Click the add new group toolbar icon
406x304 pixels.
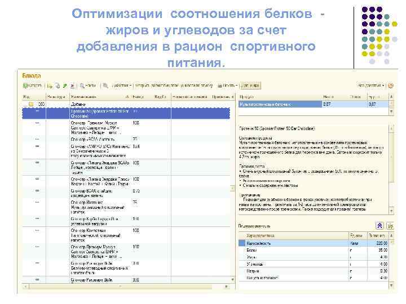coord(51,86)
